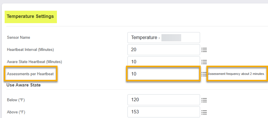Image resolution: width=268 pixels, height=118 pixels.
Task: Click the Use Aware State section heading
Action: (24, 85)
